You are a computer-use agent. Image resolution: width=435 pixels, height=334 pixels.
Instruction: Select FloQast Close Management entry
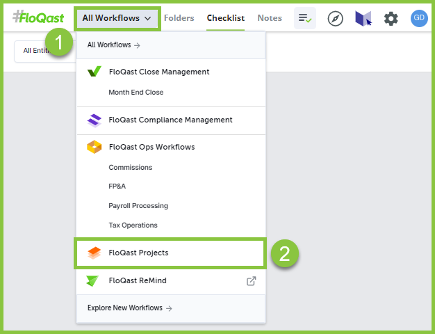(x=158, y=72)
